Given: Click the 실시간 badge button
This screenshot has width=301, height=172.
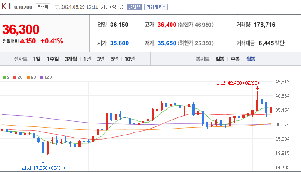Looking at the screenshot, I should tap(134, 7).
